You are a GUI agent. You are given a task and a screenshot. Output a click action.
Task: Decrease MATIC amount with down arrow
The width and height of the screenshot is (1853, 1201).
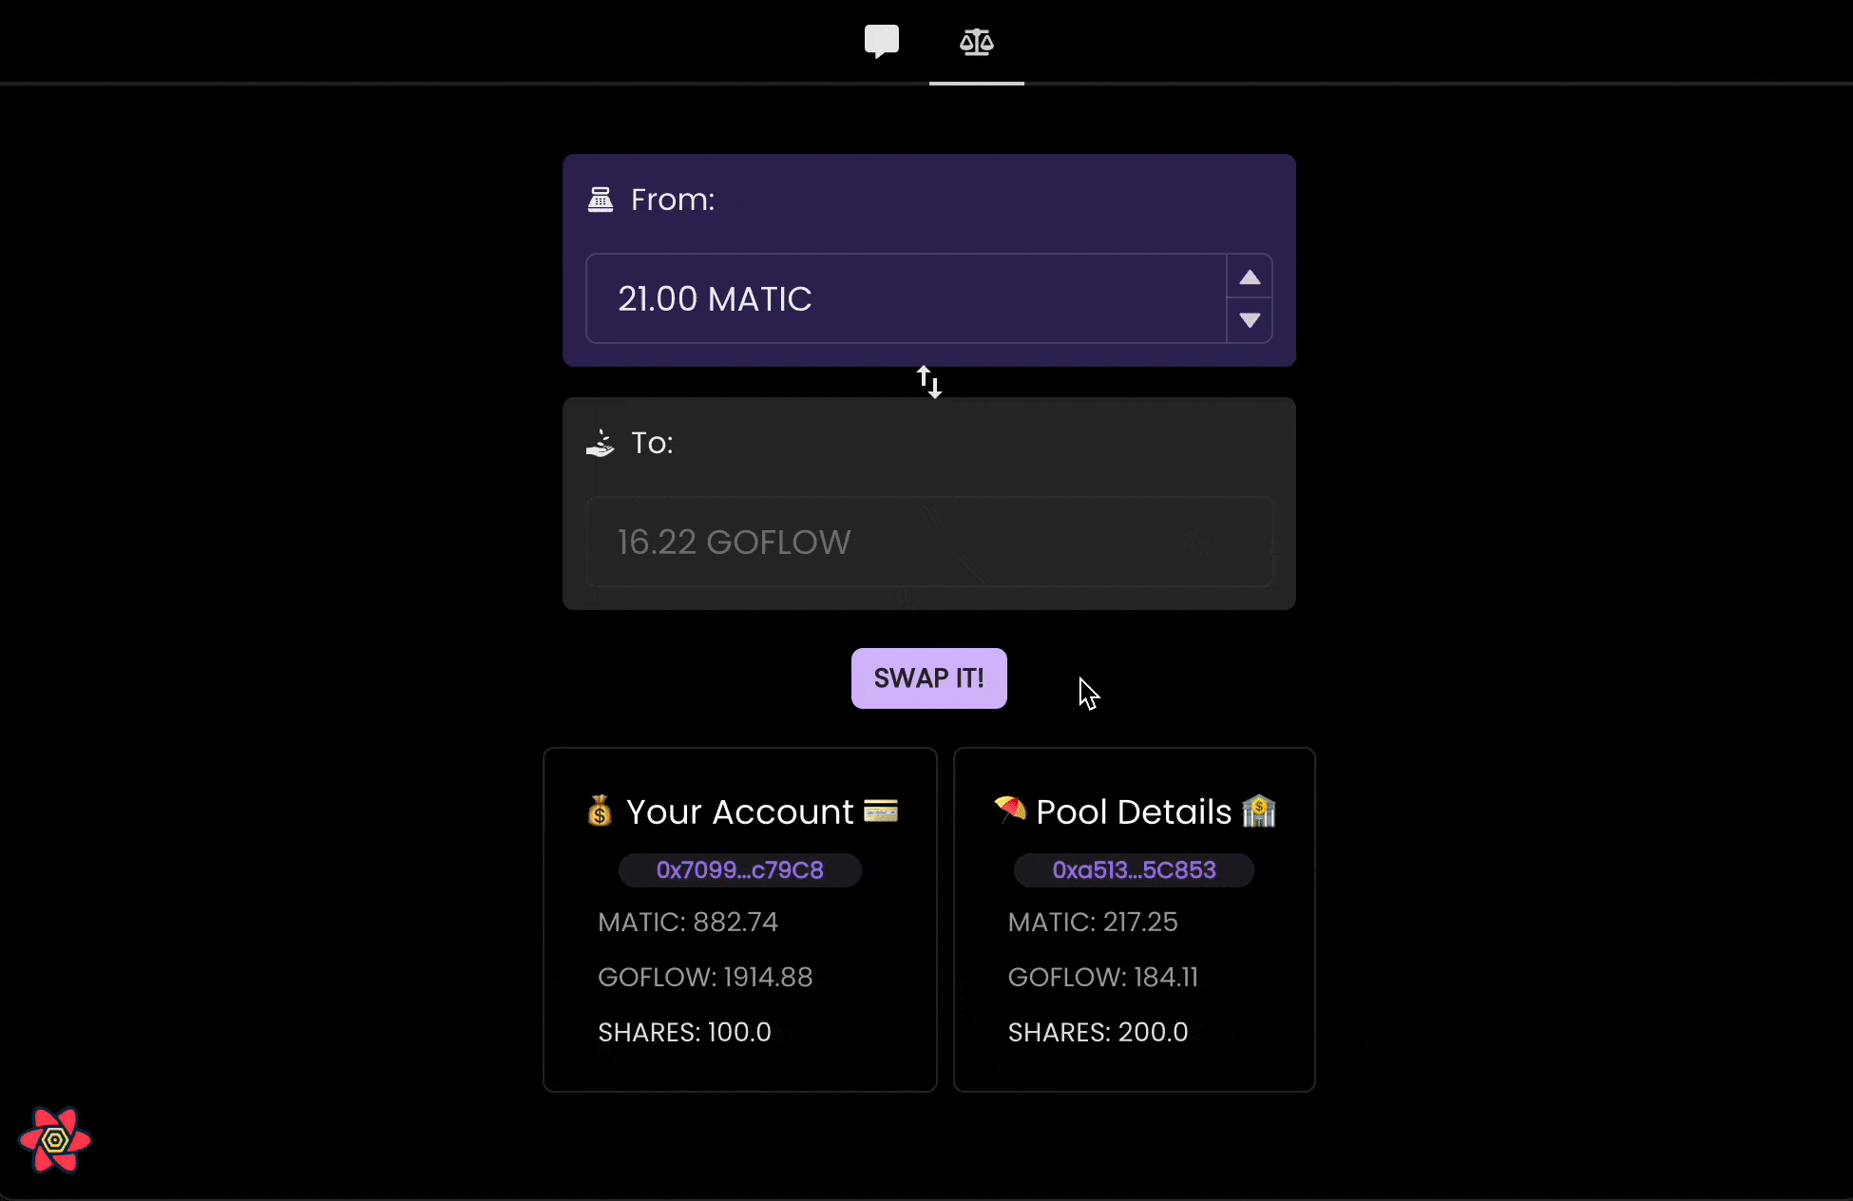pos(1250,320)
